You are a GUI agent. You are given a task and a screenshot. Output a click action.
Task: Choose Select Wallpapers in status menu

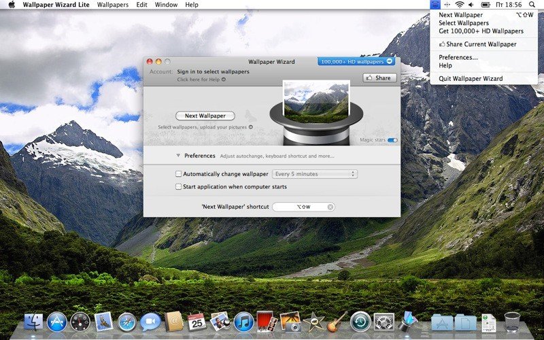(x=483, y=23)
